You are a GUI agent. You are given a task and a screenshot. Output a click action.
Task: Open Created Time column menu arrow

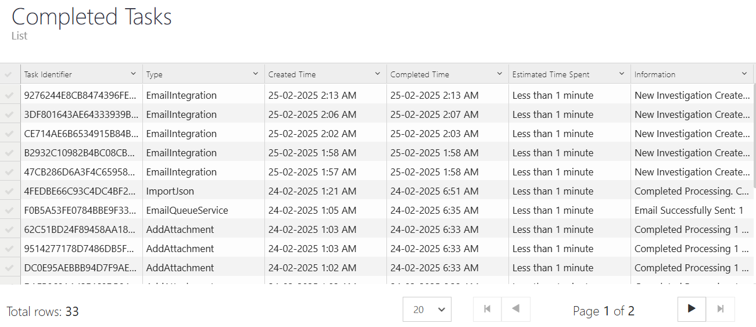[378, 74]
